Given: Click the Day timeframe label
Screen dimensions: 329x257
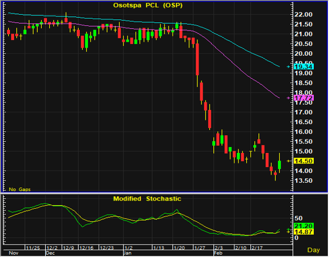Looking at the screenshot, I should coord(314,250).
